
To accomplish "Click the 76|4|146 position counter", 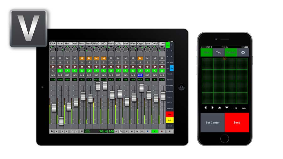I will point(107,131).
